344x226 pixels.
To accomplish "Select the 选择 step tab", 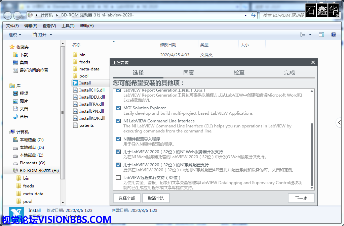I will coord(138,73).
